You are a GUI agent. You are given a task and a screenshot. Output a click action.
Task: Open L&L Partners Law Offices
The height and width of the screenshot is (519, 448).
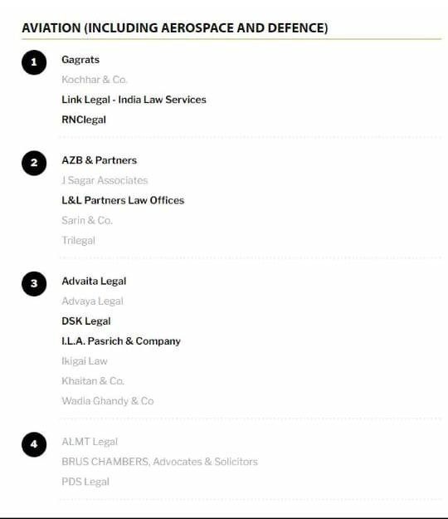coord(123,200)
